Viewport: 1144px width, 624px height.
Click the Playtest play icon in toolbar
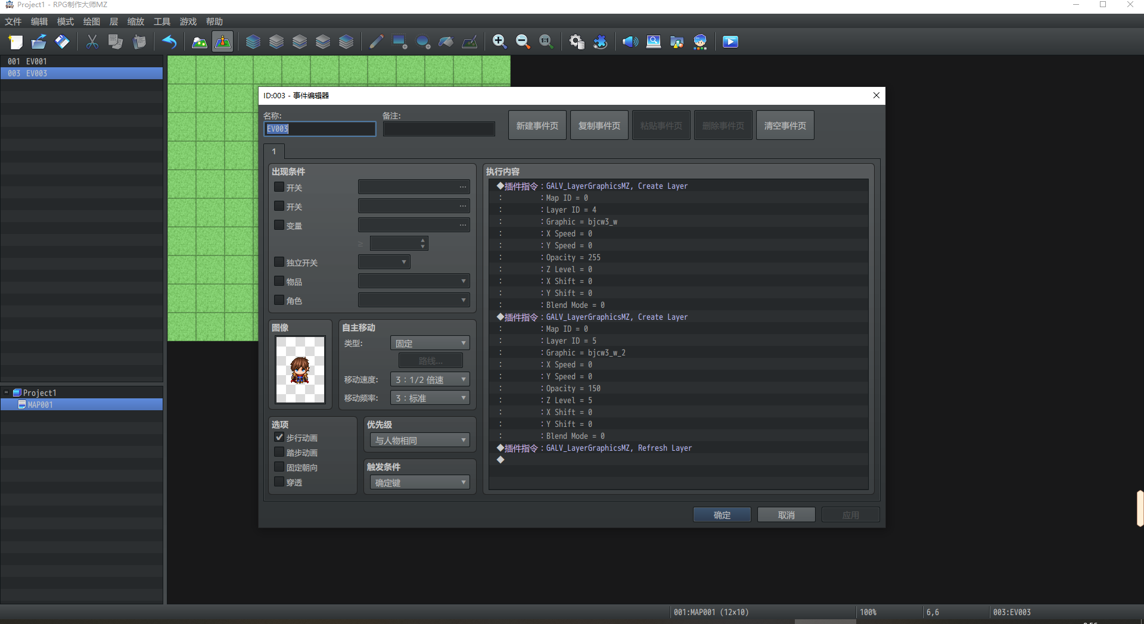(x=730, y=42)
